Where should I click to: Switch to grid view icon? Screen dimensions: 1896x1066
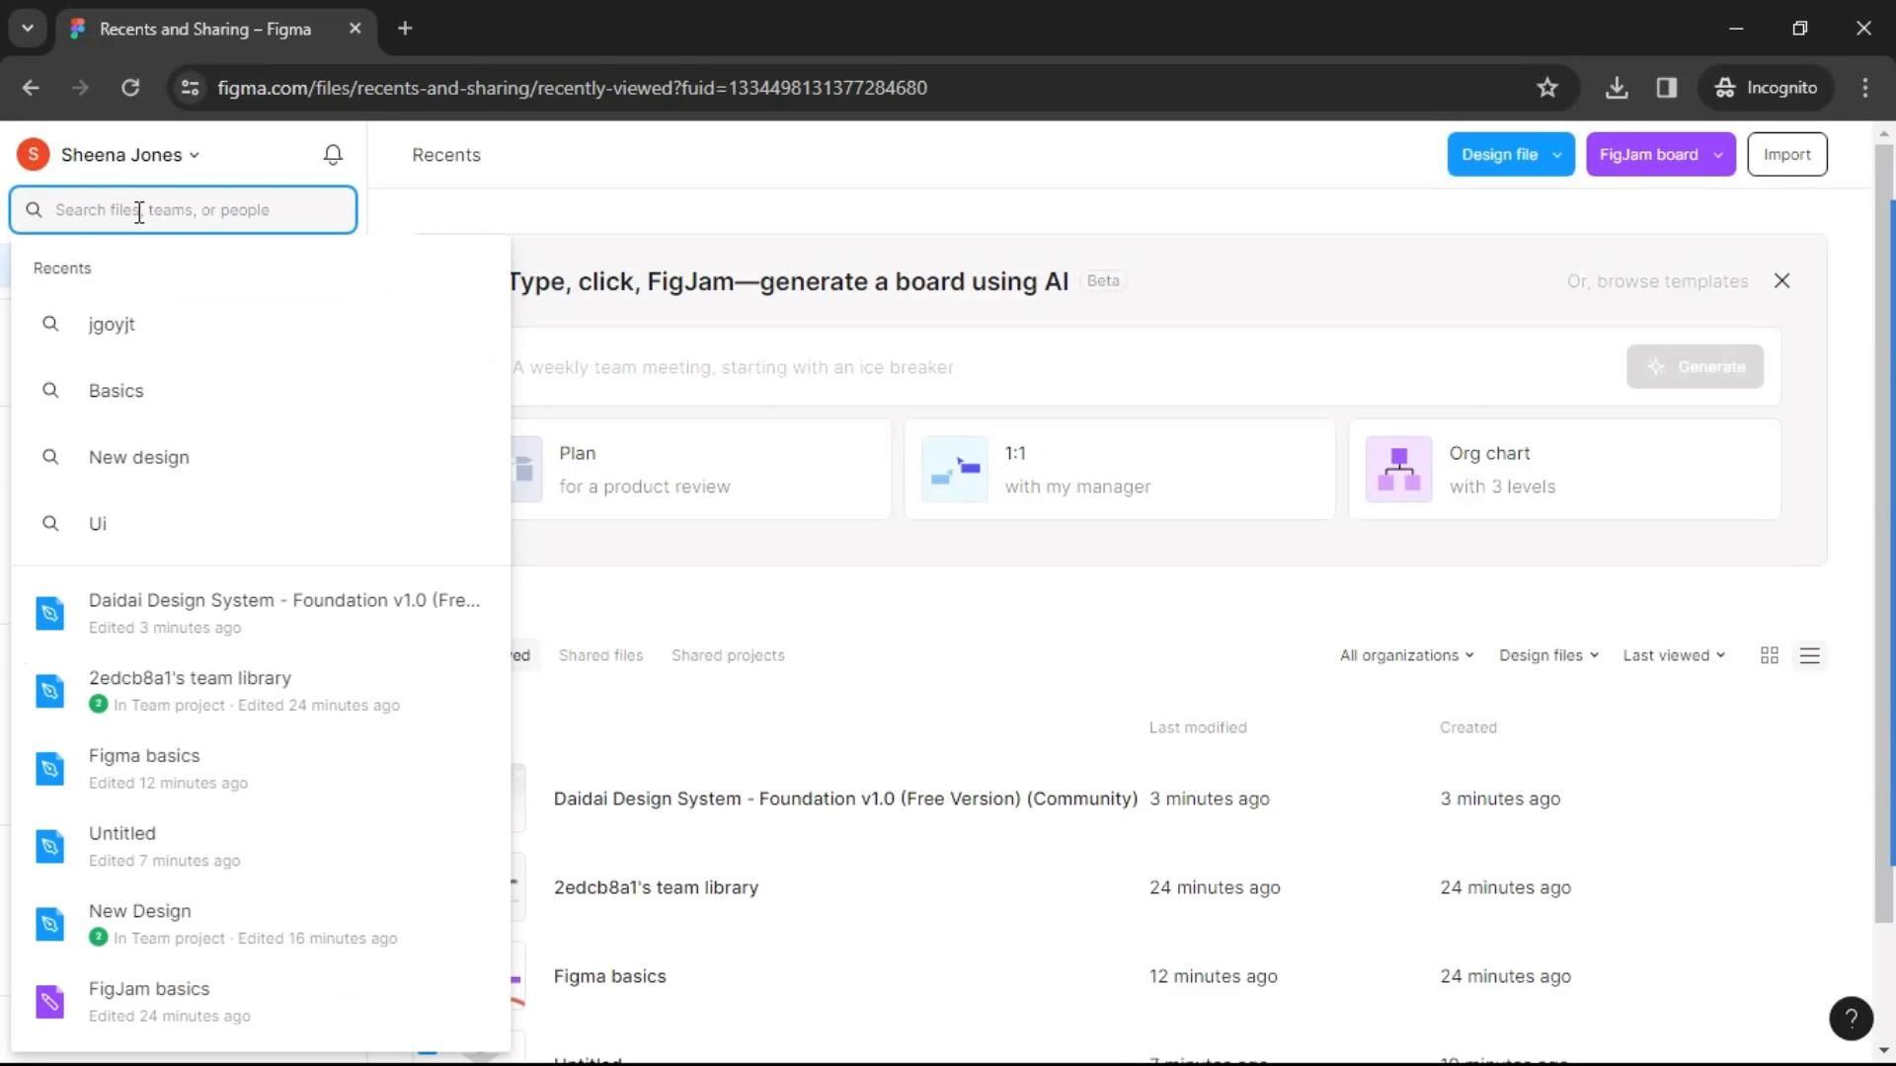tap(1769, 655)
